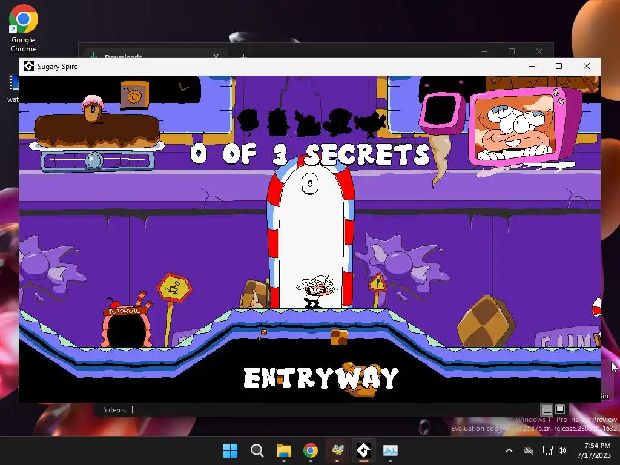Launch Chrome from the taskbar
Image resolution: width=620 pixels, height=465 pixels.
[x=311, y=450]
